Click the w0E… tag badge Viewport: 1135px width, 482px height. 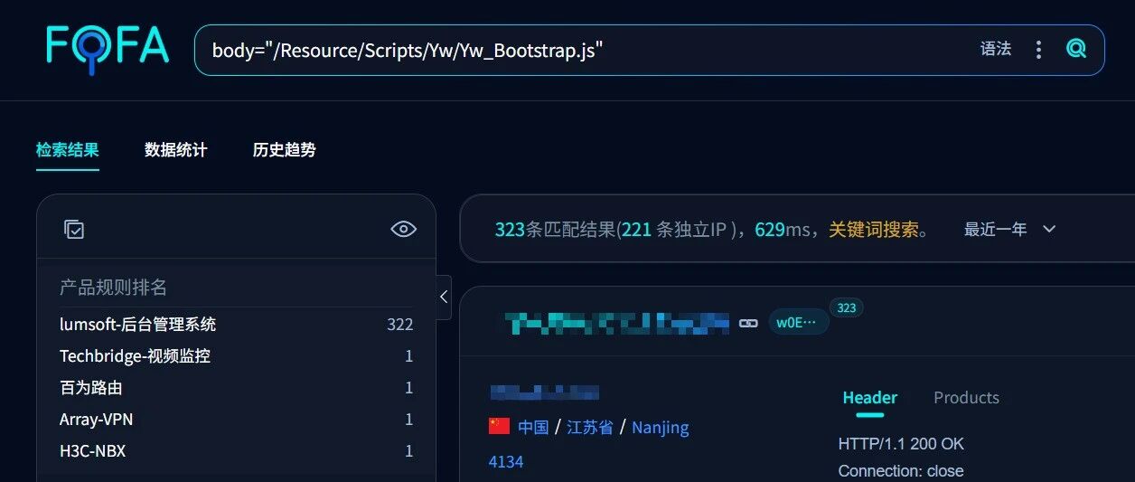pyautogui.click(x=799, y=322)
